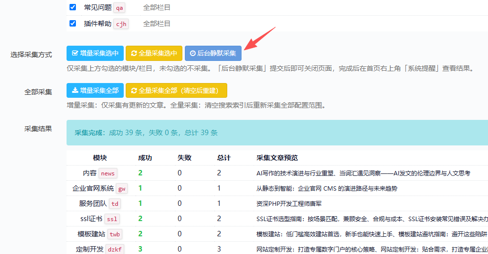Uncheck the 插件帮助 cjh checkbox
Image resolution: width=488 pixels, height=254 pixels.
(x=72, y=23)
